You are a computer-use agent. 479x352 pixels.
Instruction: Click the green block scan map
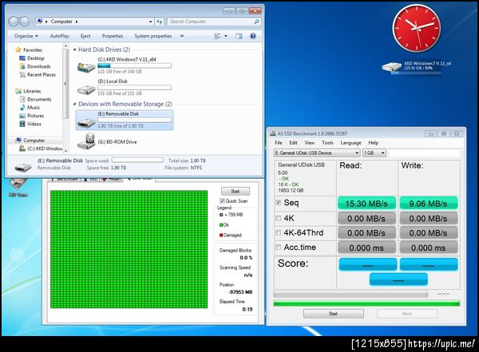(x=129, y=249)
